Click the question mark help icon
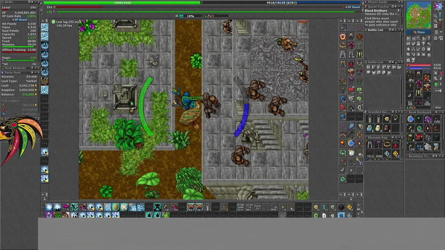The width and height of the screenshot is (445, 250). [429, 38]
